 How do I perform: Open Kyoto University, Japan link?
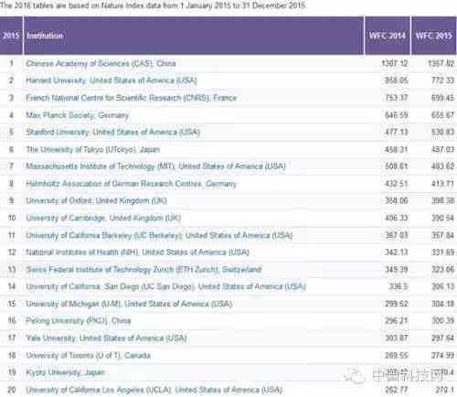[x=65, y=372]
